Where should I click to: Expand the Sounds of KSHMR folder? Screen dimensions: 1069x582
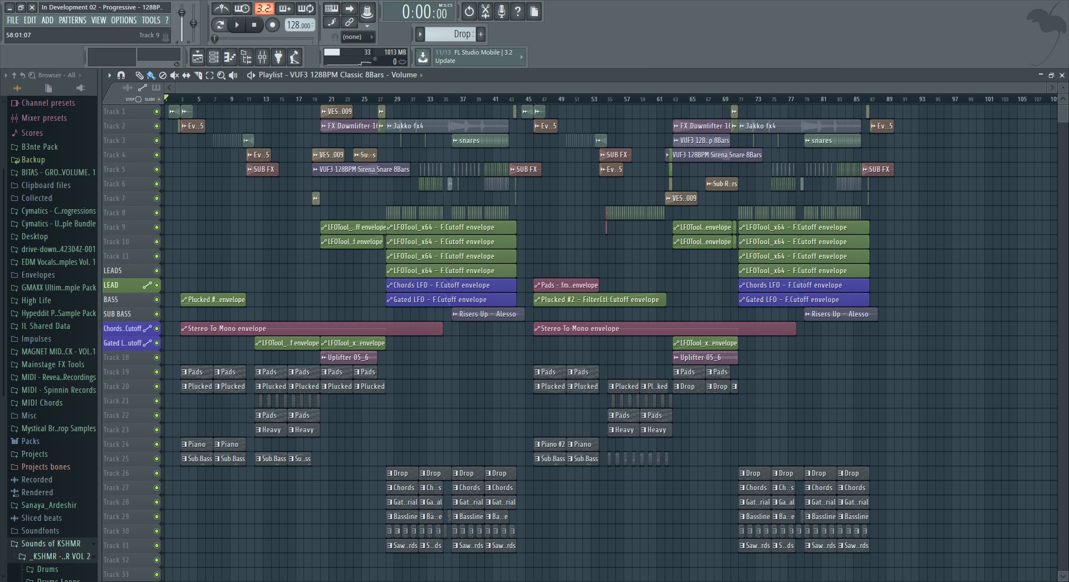coord(51,544)
